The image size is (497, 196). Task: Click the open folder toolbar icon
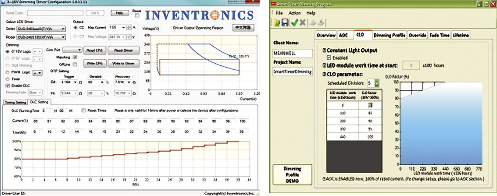277,23
